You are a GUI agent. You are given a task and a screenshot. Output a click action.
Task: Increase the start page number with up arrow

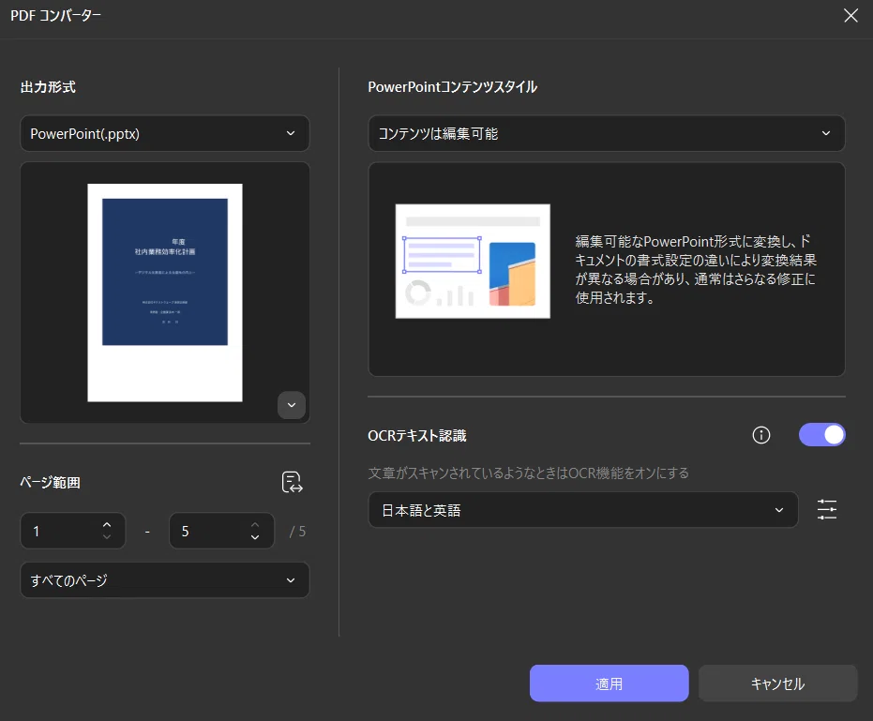point(107,524)
